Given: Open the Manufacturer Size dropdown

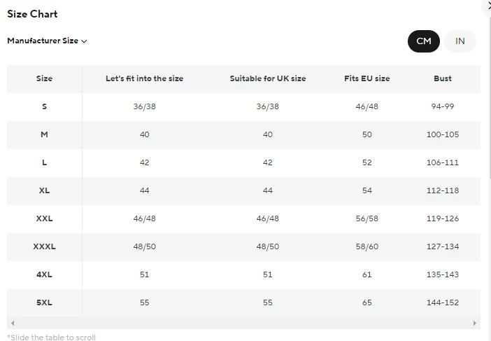Looking at the screenshot, I should tap(47, 41).
